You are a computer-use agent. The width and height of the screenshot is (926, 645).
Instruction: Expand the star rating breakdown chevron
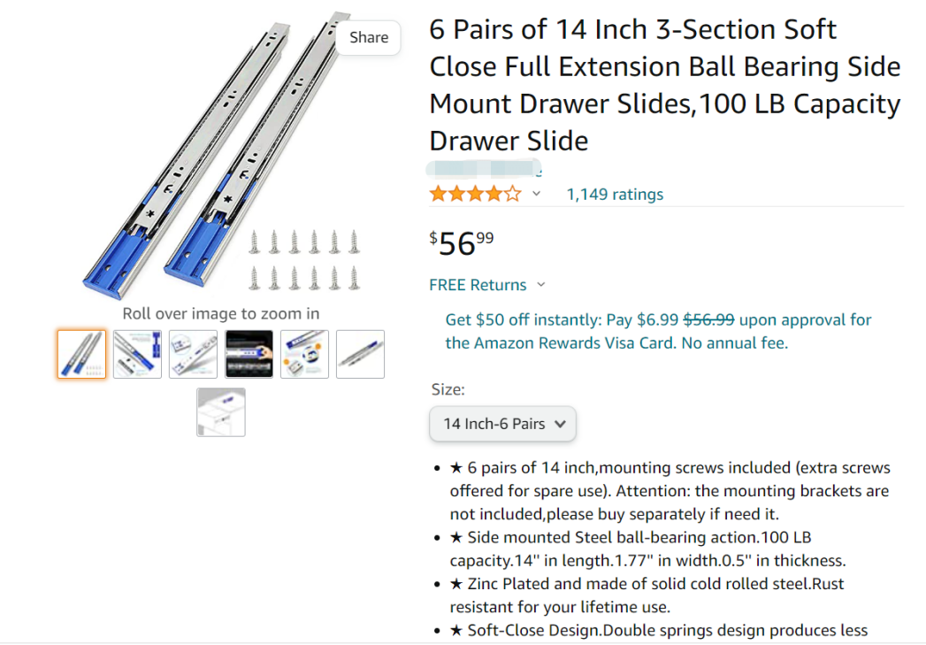tap(536, 195)
